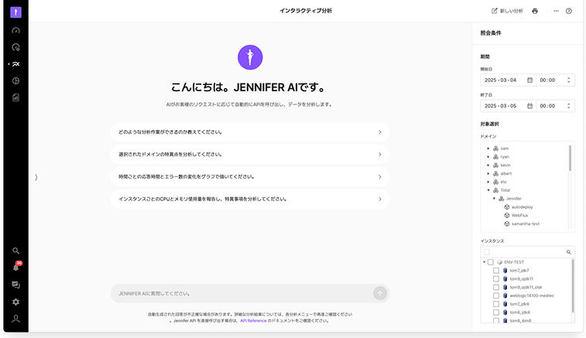Image resolution: width=586 pixels, height=338 pixels.
Task: Click the print icon in the top bar
Action: [535, 11]
